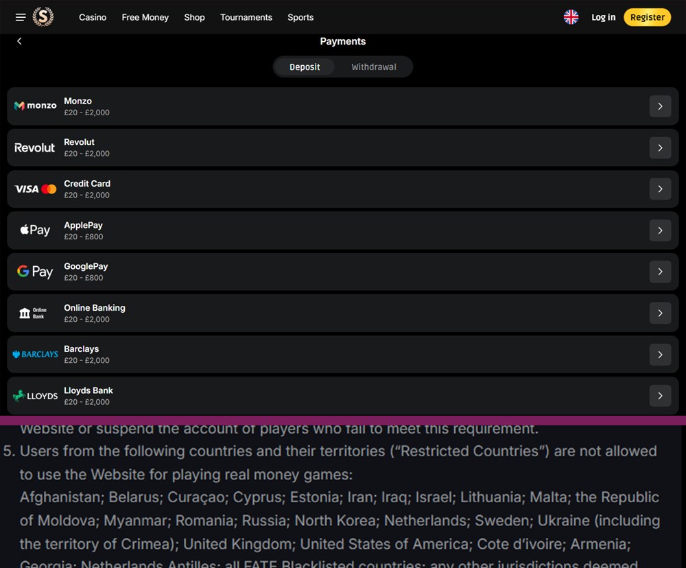
Task: Click the GooglePay £20 - £800 limit
Action: (84, 278)
